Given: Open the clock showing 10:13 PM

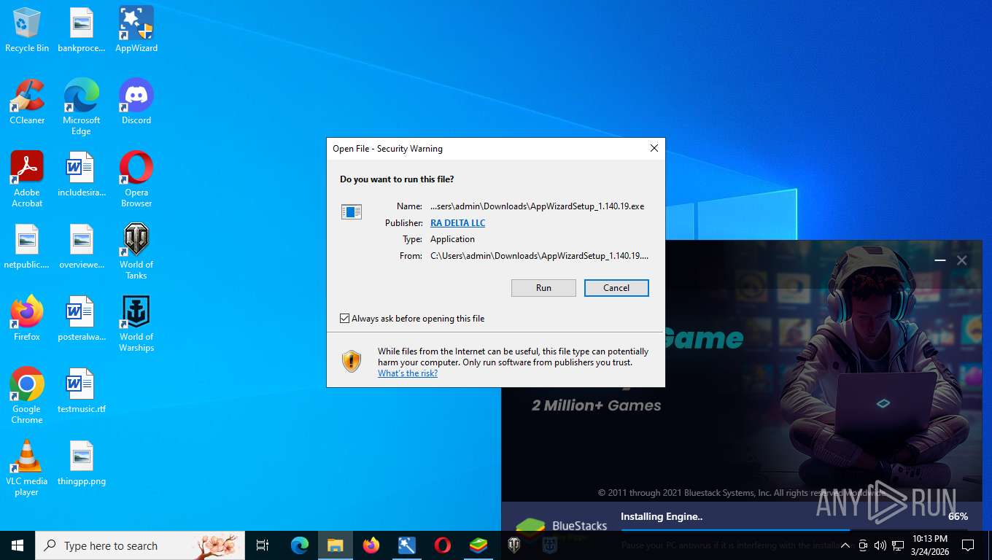Looking at the screenshot, I should point(929,545).
